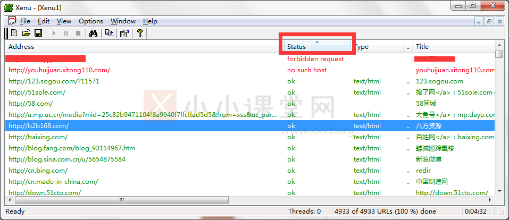Open Find with the binoculars icon
This screenshot has width=509, height=220.
click(x=94, y=33)
